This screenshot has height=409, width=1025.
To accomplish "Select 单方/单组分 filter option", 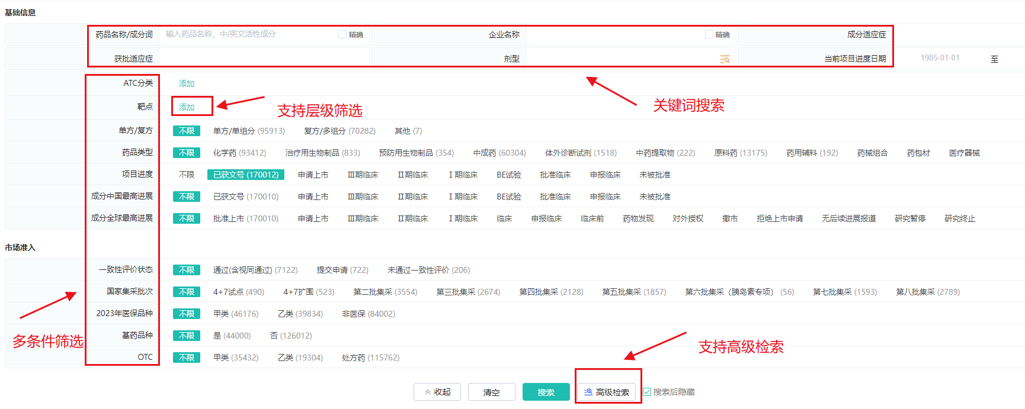I will 249,131.
